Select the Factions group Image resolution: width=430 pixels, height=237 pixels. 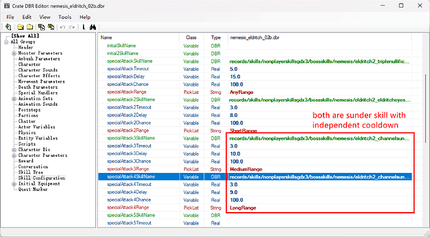click(x=28, y=116)
